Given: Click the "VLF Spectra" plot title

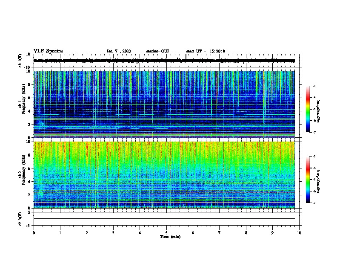Looking at the screenshot, I should pos(48,51).
